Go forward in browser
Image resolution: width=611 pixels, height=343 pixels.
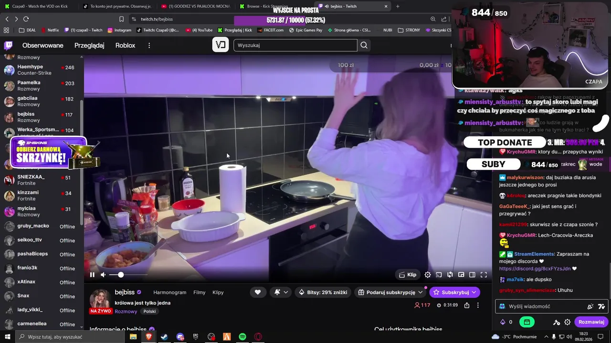16,19
